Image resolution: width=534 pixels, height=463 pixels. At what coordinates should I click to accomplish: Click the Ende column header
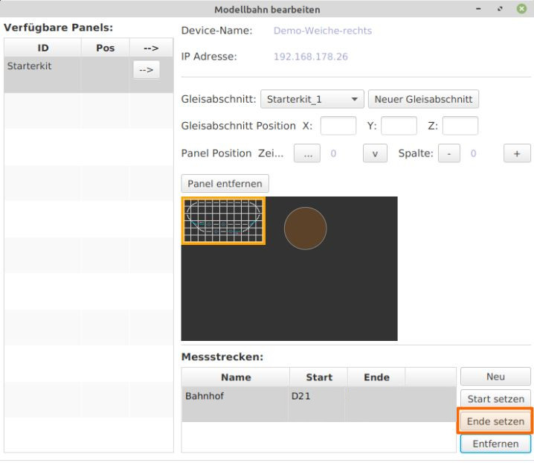pos(376,377)
